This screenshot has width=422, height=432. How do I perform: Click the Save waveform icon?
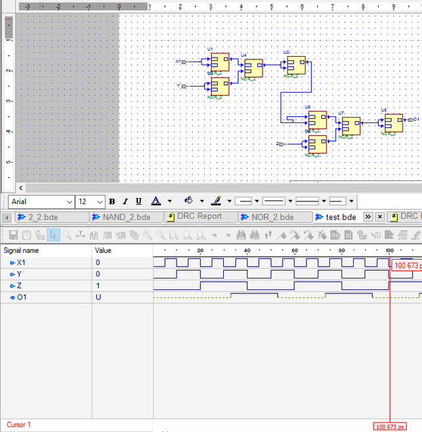(x=12, y=235)
